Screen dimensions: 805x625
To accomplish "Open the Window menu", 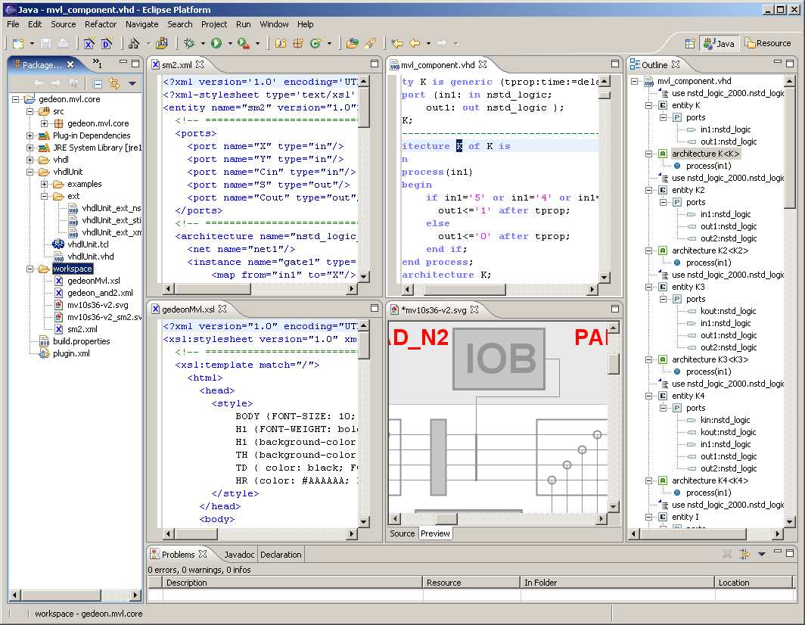I will point(274,24).
